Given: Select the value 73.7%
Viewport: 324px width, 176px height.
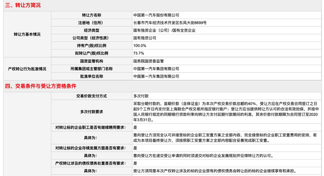Looking at the screenshot, I should pyautogui.click(x=139, y=53).
